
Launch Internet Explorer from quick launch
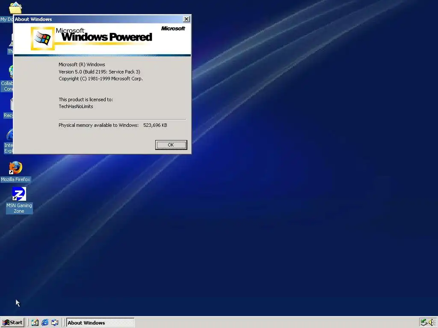[45, 322]
